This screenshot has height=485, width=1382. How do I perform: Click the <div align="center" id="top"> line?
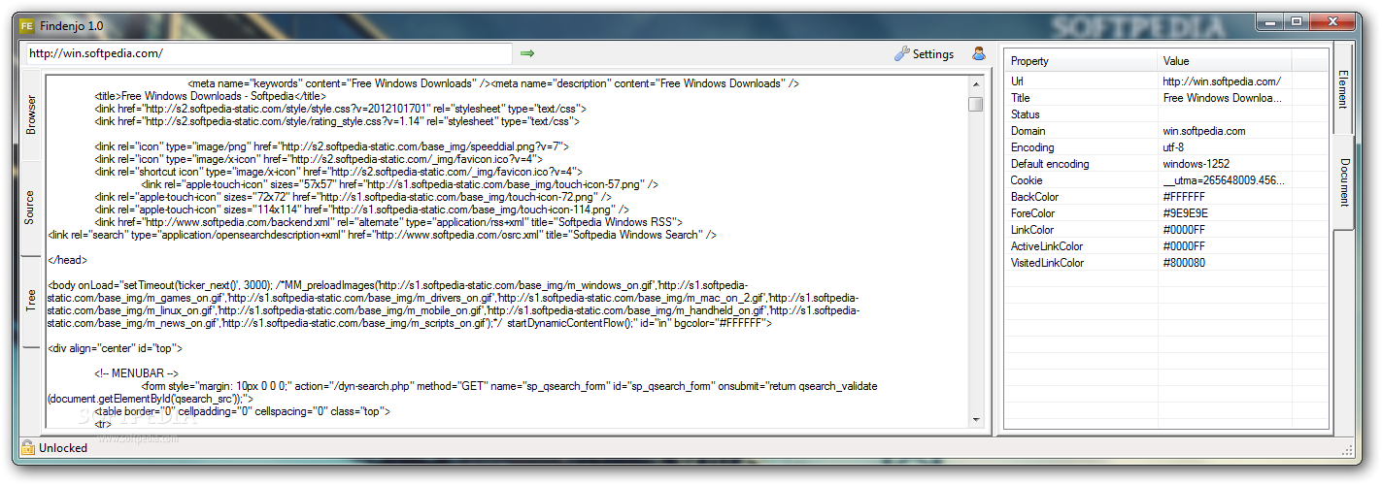[x=116, y=348]
